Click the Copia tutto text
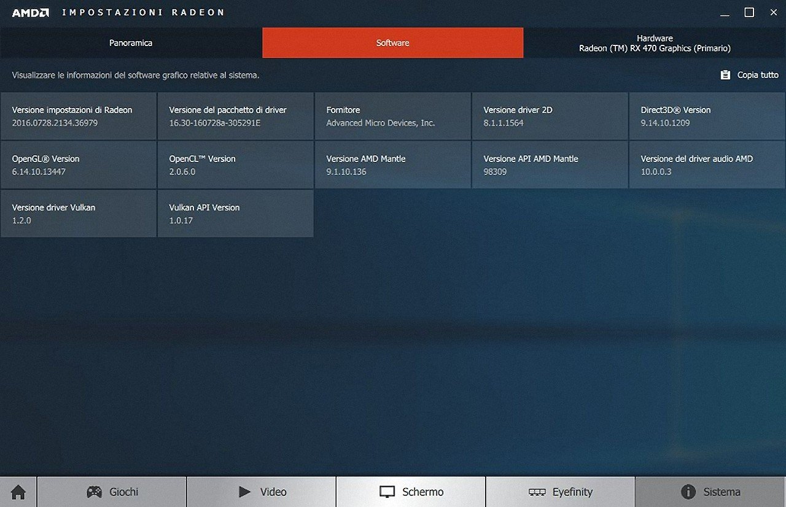Viewport: 786px width, 507px height. (x=758, y=75)
